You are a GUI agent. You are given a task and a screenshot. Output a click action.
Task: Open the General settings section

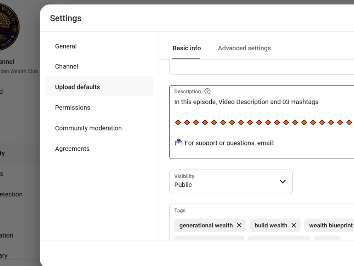(x=66, y=46)
